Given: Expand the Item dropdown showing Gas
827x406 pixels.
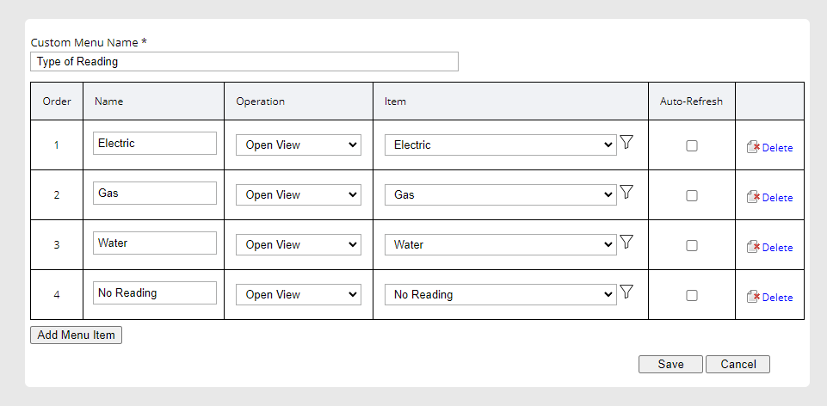Looking at the screenshot, I should [500, 195].
